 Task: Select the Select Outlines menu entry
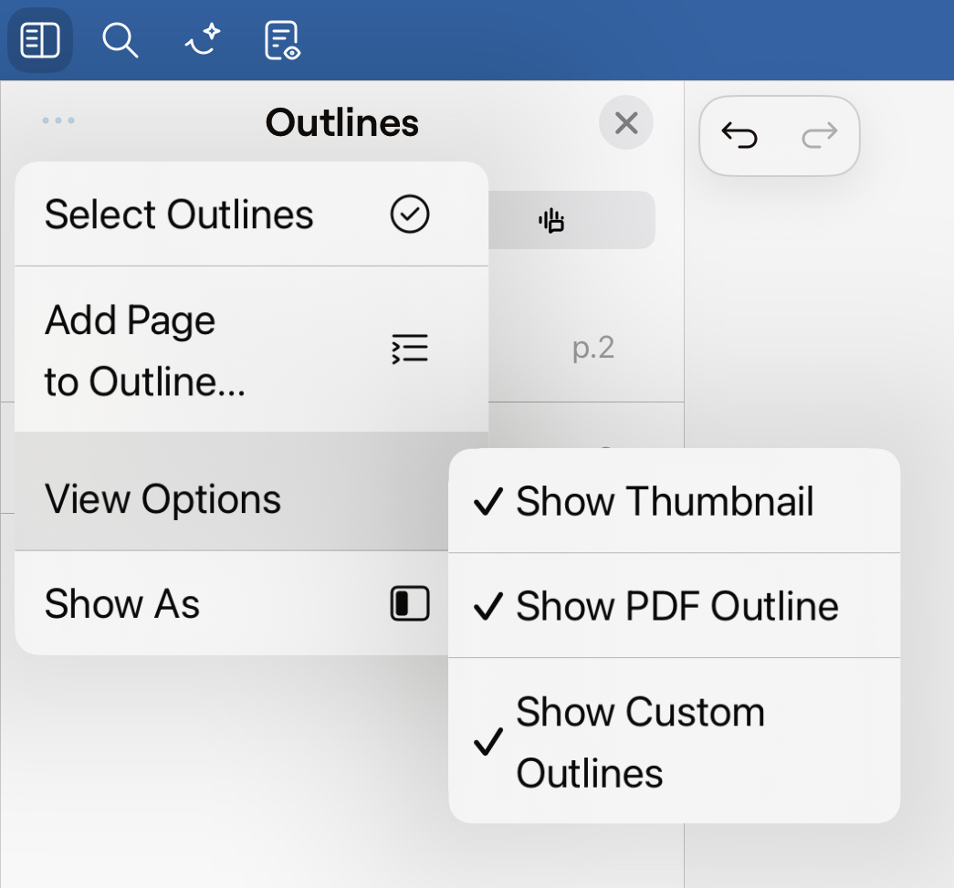pos(179,214)
